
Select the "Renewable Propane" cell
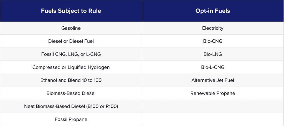click(213, 94)
